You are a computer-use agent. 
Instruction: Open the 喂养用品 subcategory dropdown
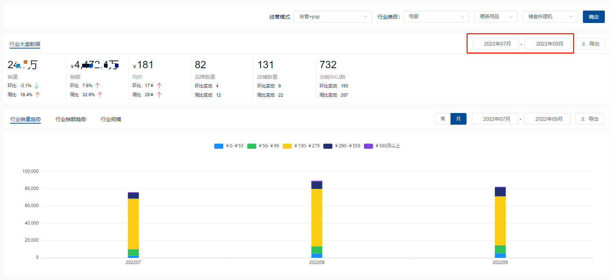(495, 17)
